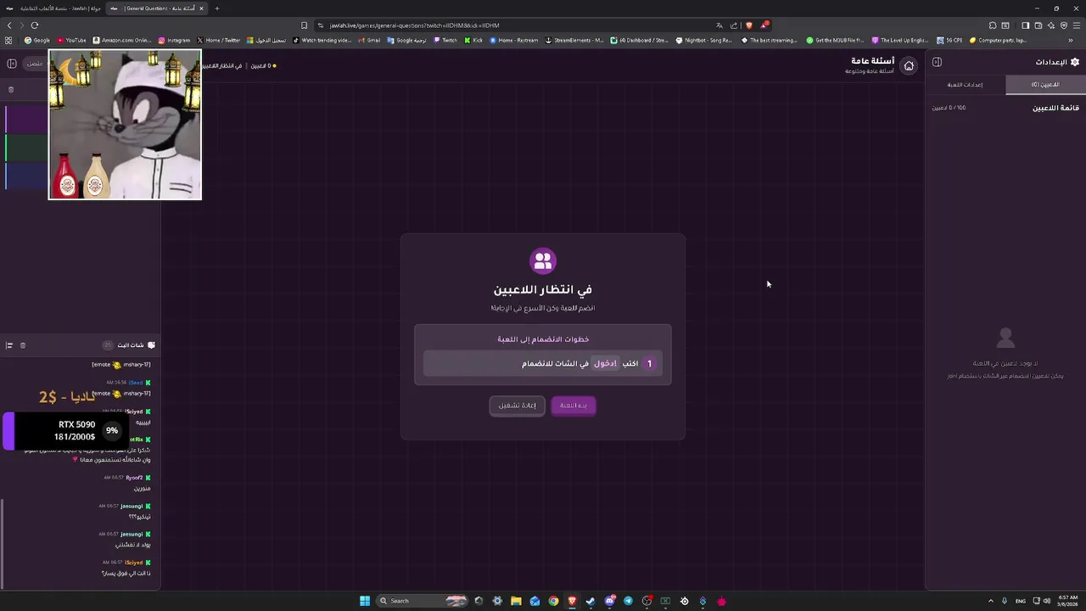Open the Nightbot - Song Re... bookmark
1086x611 pixels.
703,40
